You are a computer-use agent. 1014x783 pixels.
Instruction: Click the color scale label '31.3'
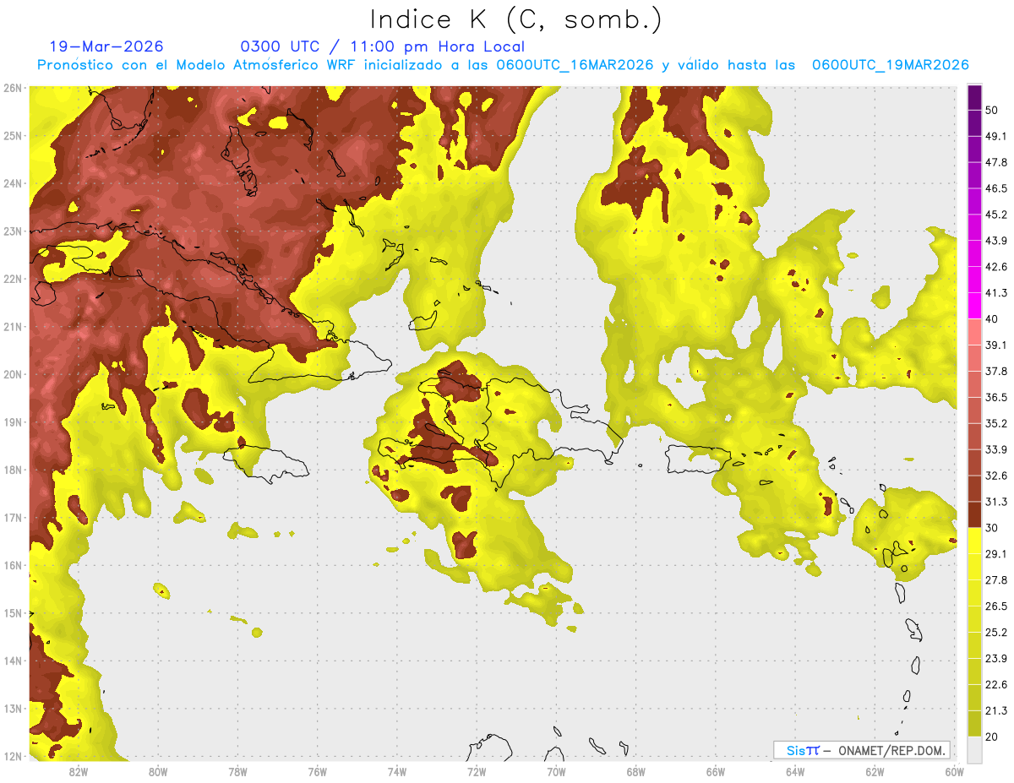pyautogui.click(x=995, y=502)
